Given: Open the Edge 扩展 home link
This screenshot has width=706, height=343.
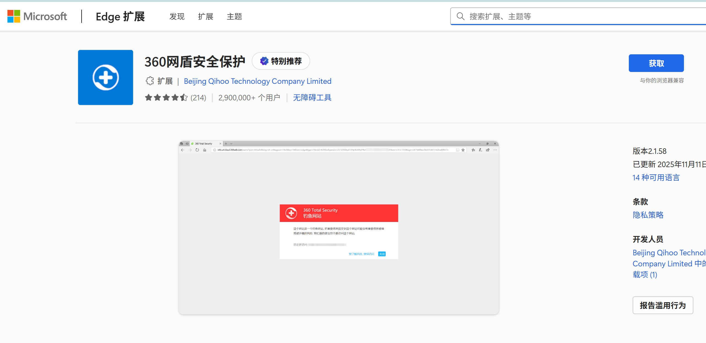Looking at the screenshot, I should [120, 17].
